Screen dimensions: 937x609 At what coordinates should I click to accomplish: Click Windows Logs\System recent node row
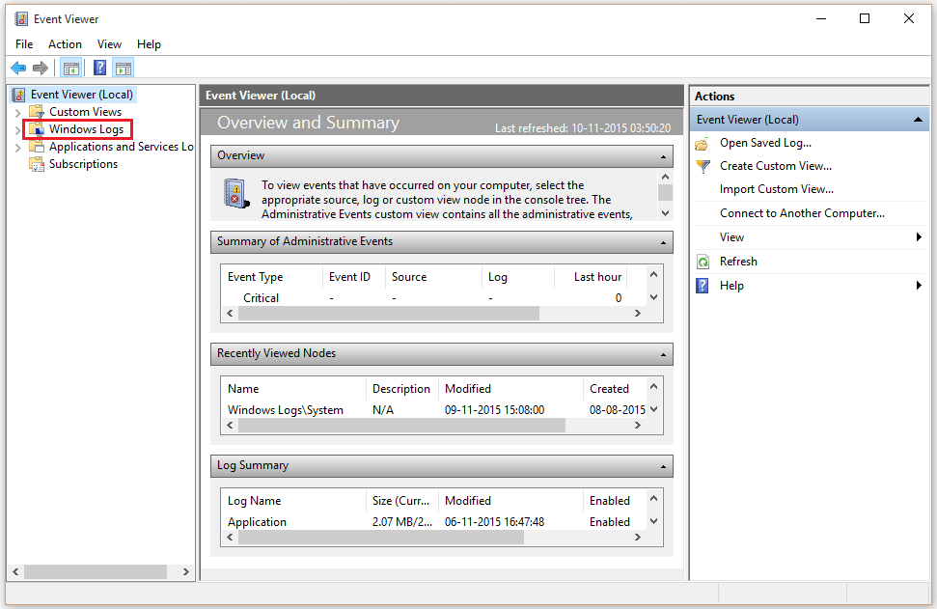pos(433,410)
